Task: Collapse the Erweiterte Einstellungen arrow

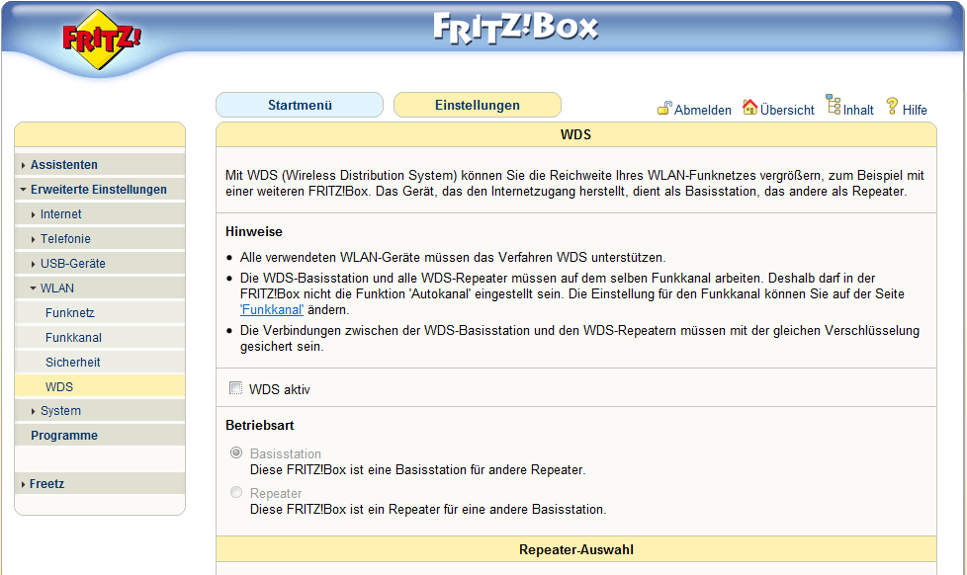Action: pos(24,190)
